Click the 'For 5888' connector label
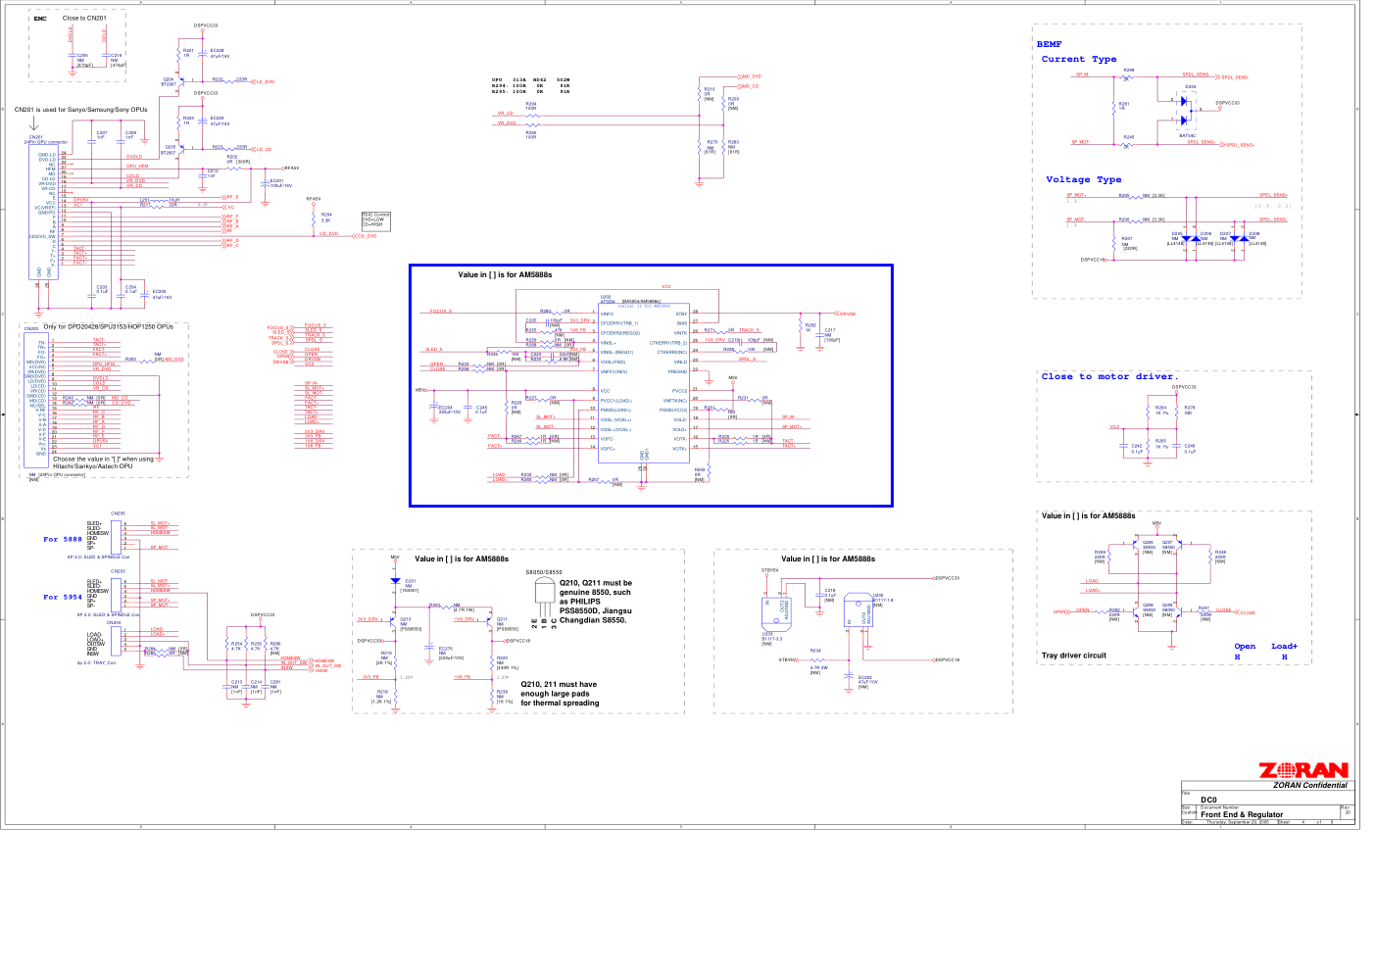Image resolution: width=1376 pixels, height=972 pixels. coord(63,539)
